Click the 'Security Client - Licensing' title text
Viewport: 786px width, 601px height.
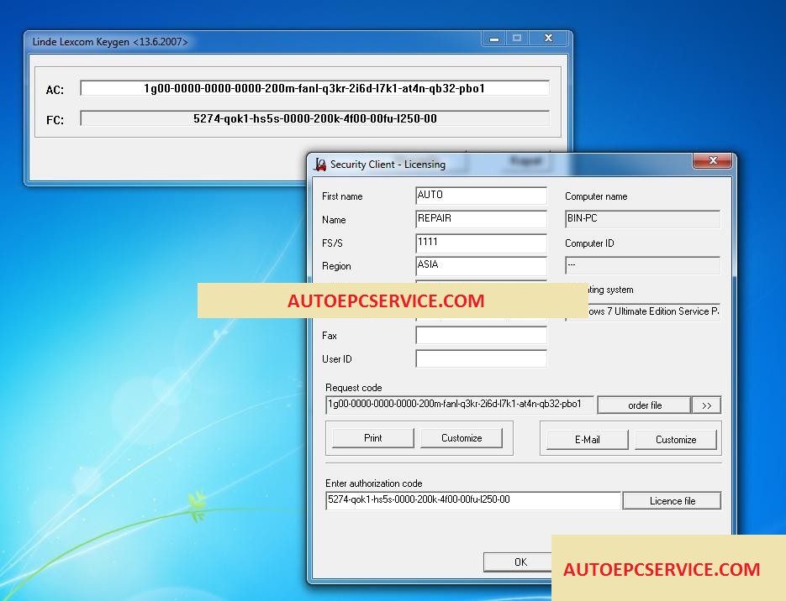tap(388, 165)
